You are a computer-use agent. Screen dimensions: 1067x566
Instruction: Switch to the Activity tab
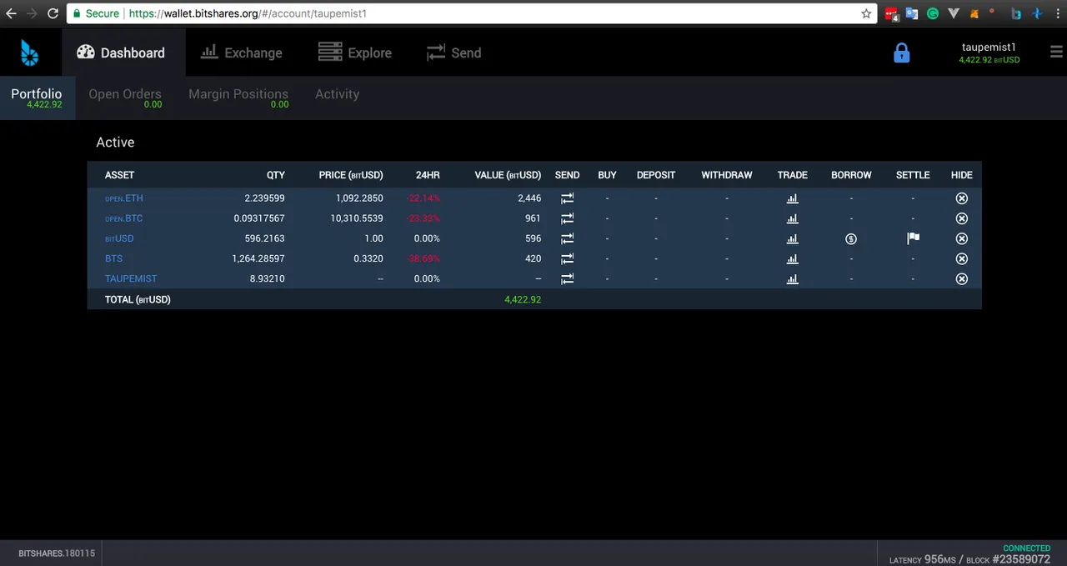(337, 94)
